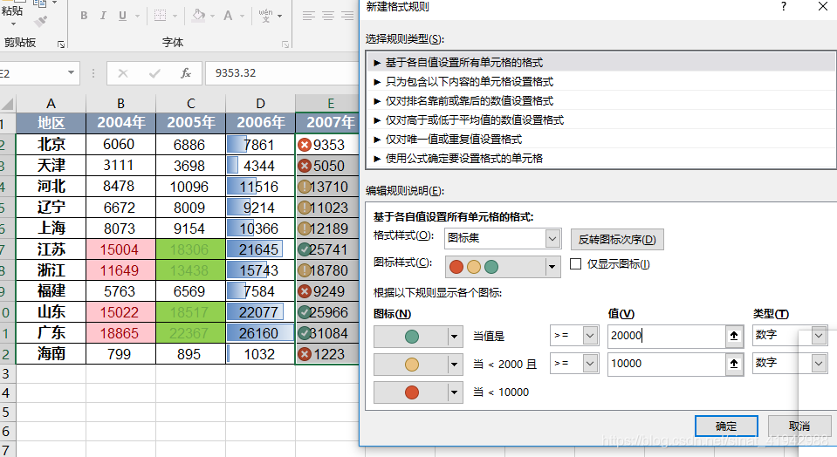Viewport: 837px width, 457px height.
Task: Select rule type 使用公式确定要设置格式的单元格
Action: (x=601, y=159)
